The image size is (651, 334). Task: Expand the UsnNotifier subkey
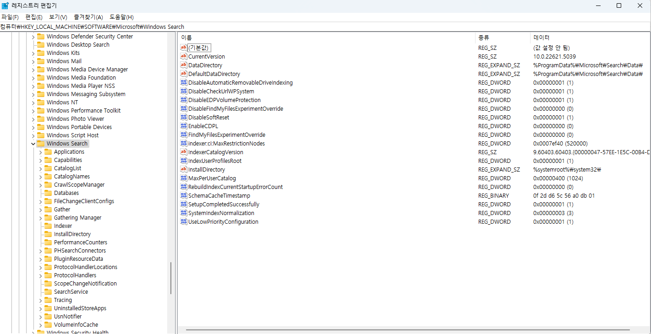click(40, 317)
